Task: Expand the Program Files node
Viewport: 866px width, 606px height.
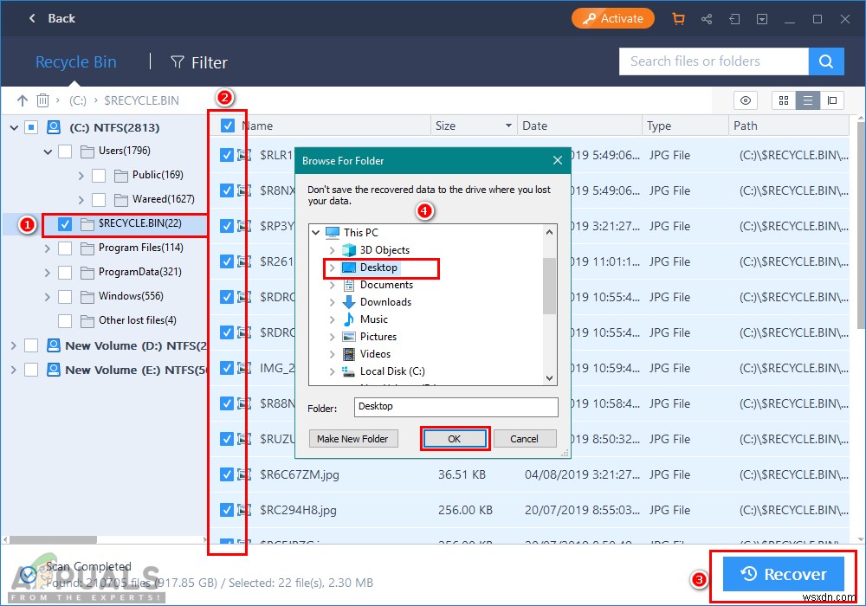Action: click(x=48, y=248)
